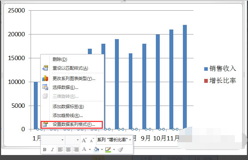This screenshot has width=248, height=160.
Task: Align text right in mini toolbar
Action: pos(76,150)
